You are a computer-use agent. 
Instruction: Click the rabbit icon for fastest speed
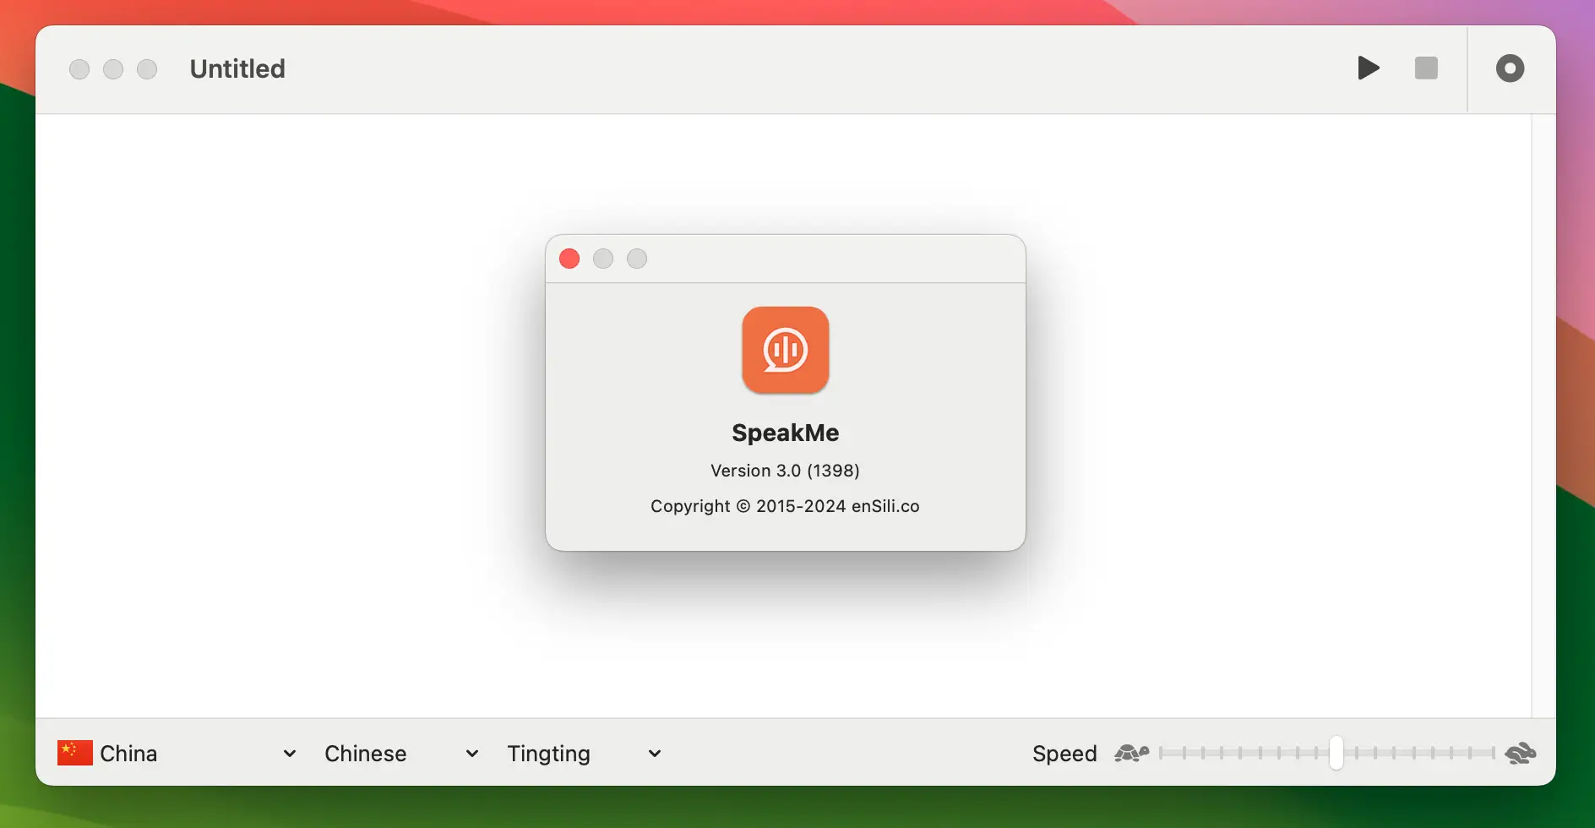coord(1522,752)
